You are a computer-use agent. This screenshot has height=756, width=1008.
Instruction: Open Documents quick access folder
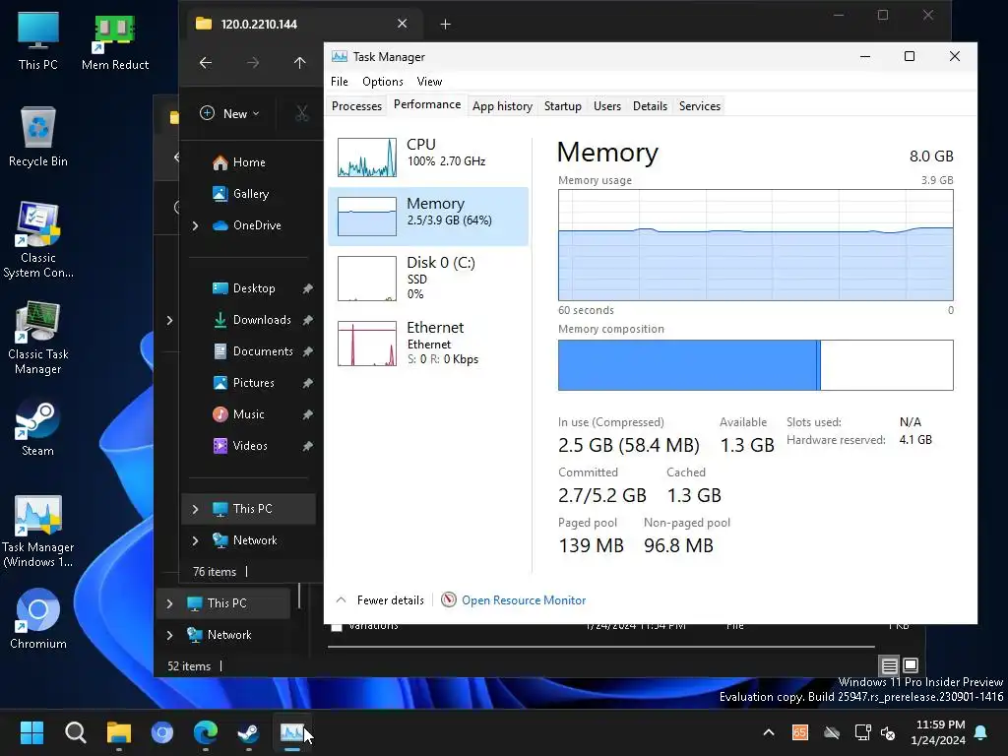click(x=254, y=351)
